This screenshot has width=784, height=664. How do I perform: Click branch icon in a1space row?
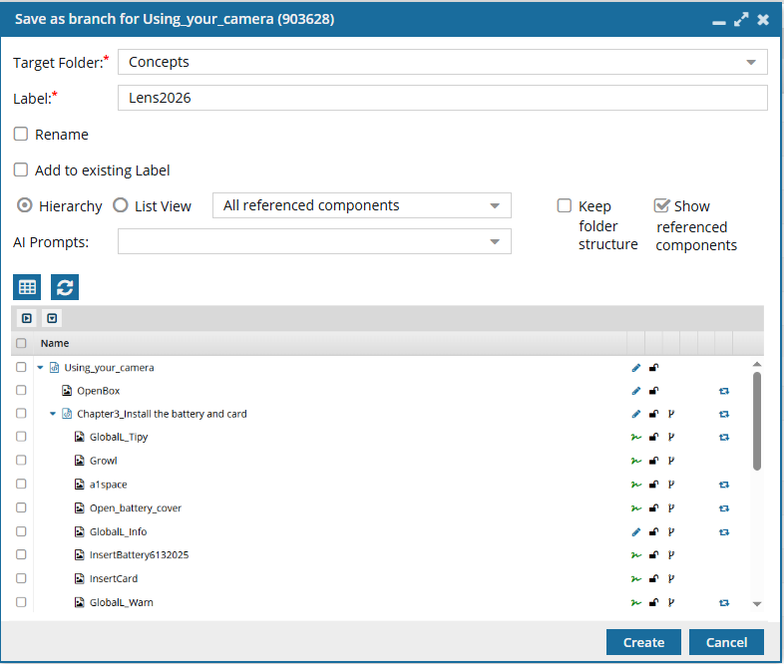671,485
